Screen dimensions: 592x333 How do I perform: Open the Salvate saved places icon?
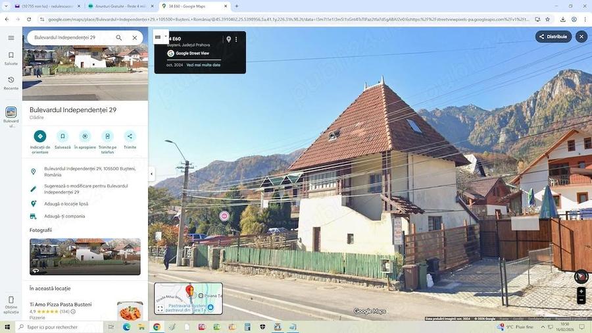click(x=11, y=58)
